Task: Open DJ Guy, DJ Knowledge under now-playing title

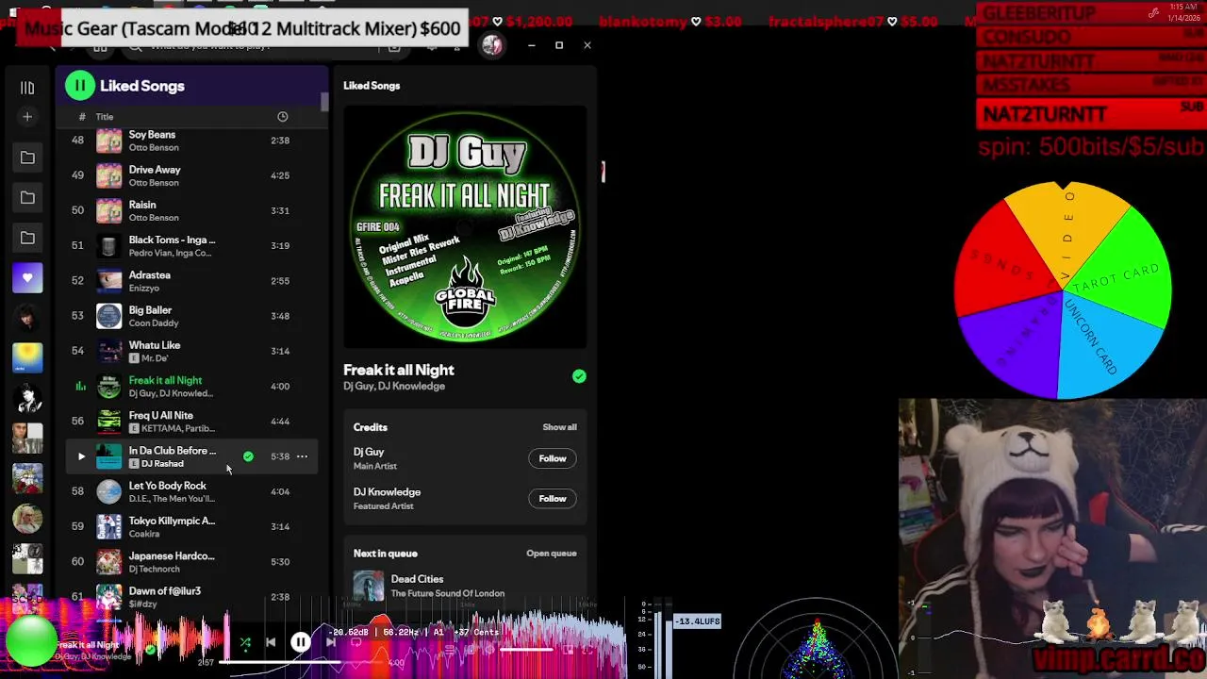Action: click(394, 387)
